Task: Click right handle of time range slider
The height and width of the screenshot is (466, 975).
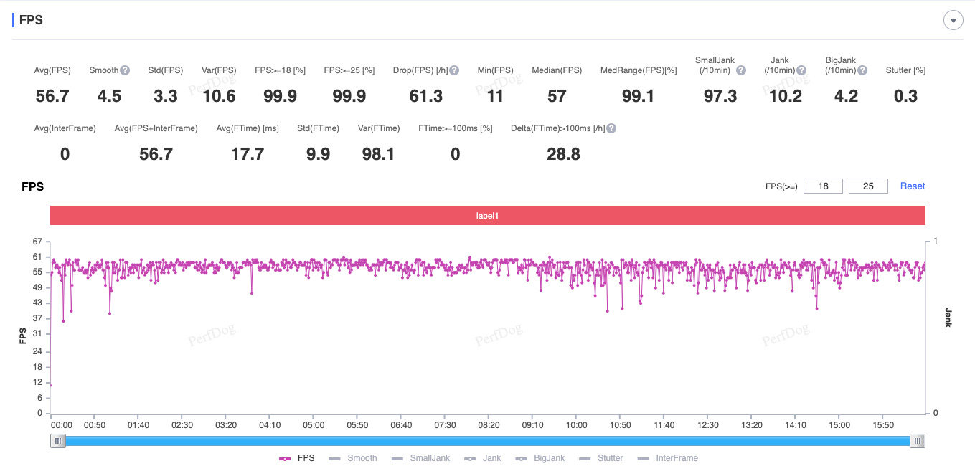Action: (917, 441)
